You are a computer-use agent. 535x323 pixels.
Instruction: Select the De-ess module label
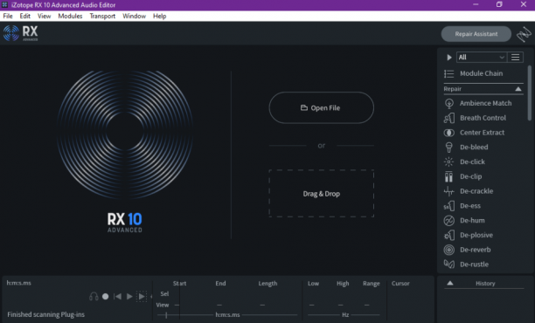click(x=470, y=206)
